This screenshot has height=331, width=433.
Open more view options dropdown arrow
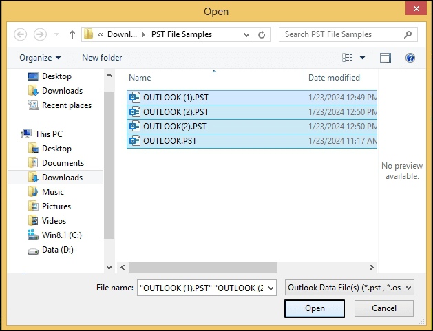point(362,58)
